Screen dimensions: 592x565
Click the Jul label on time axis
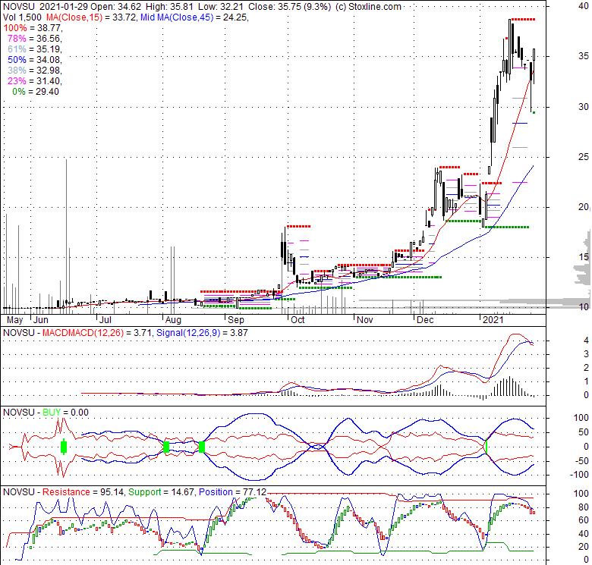tap(105, 320)
